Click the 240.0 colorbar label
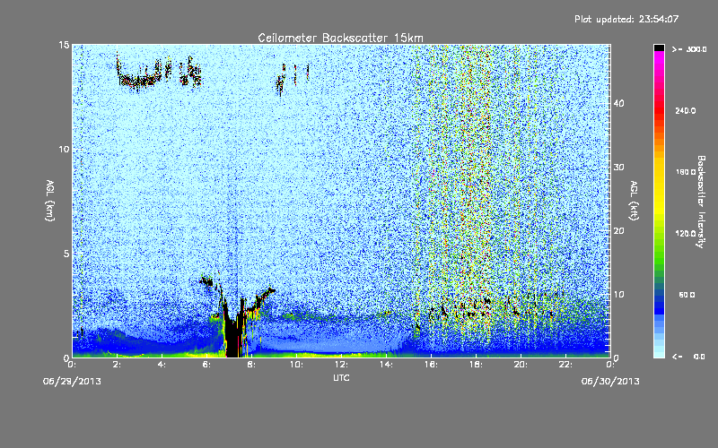The width and height of the screenshot is (718, 448). tap(686, 111)
